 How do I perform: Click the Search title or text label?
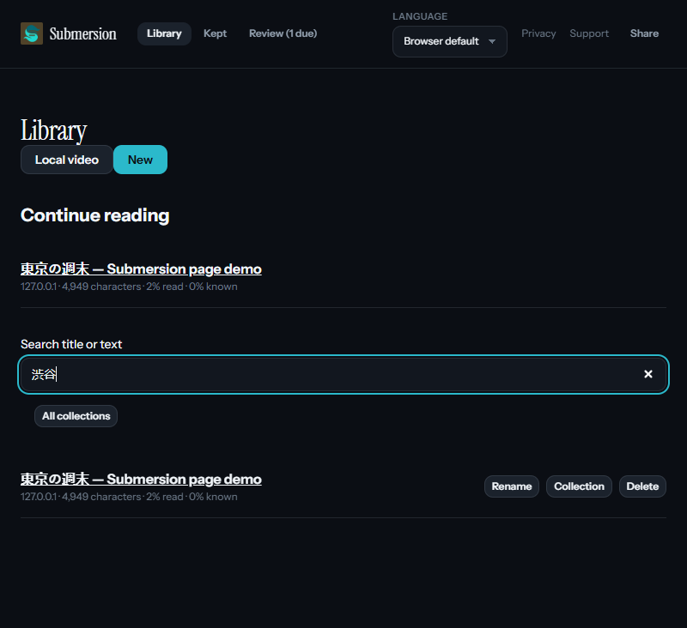[71, 344]
